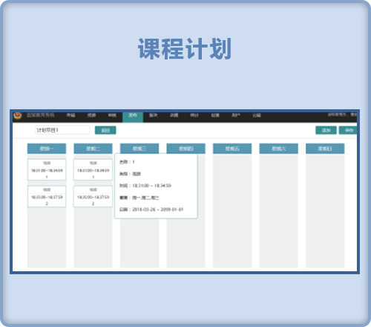
Task: Select the 星期日 column header
Action: 325,149
